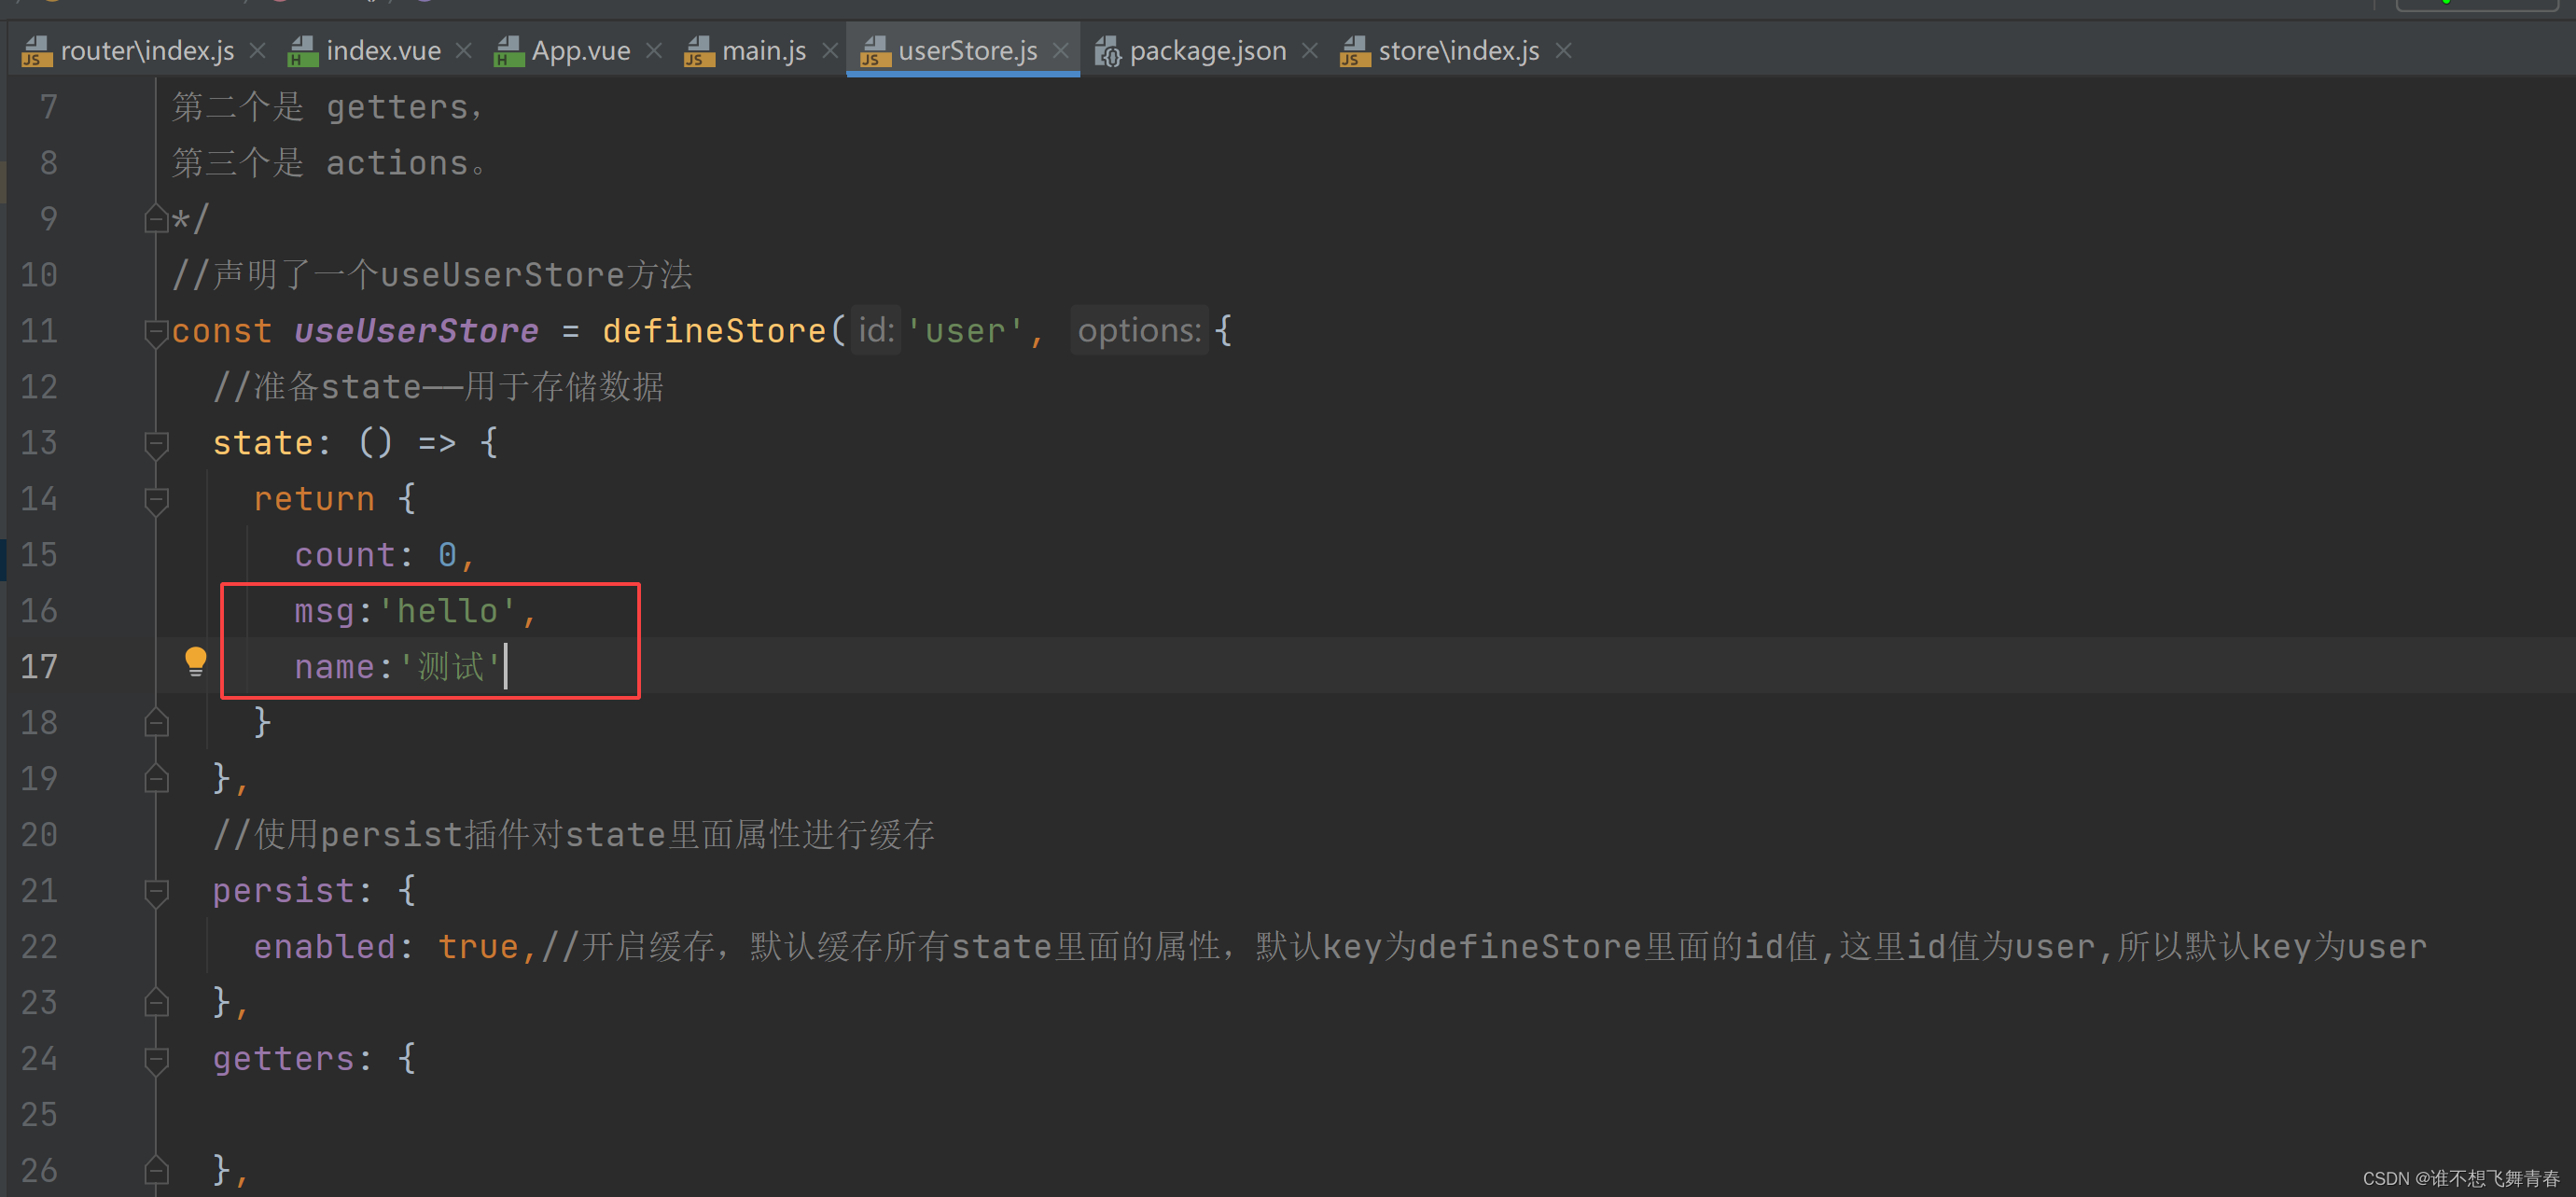The image size is (2576, 1197).
Task: Click the file icon on index.vue tab
Action: tap(303, 50)
